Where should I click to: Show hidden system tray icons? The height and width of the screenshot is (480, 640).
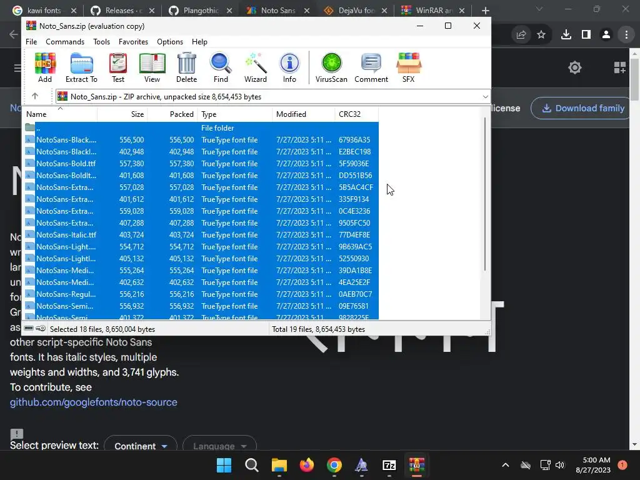(505, 465)
